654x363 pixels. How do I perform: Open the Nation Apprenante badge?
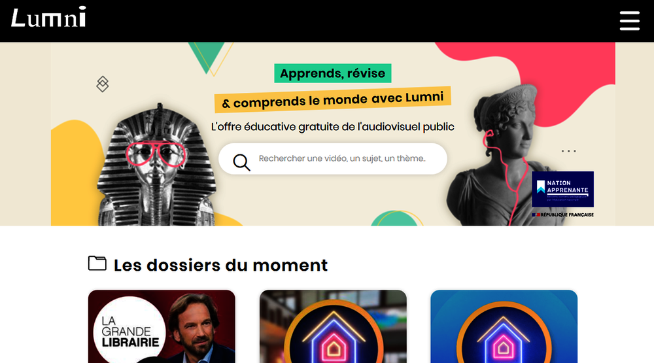562,189
